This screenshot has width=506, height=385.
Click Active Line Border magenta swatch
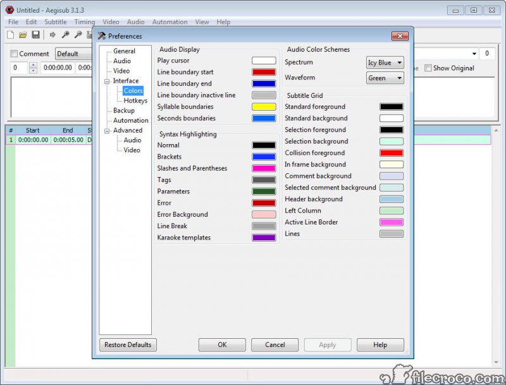coord(392,222)
